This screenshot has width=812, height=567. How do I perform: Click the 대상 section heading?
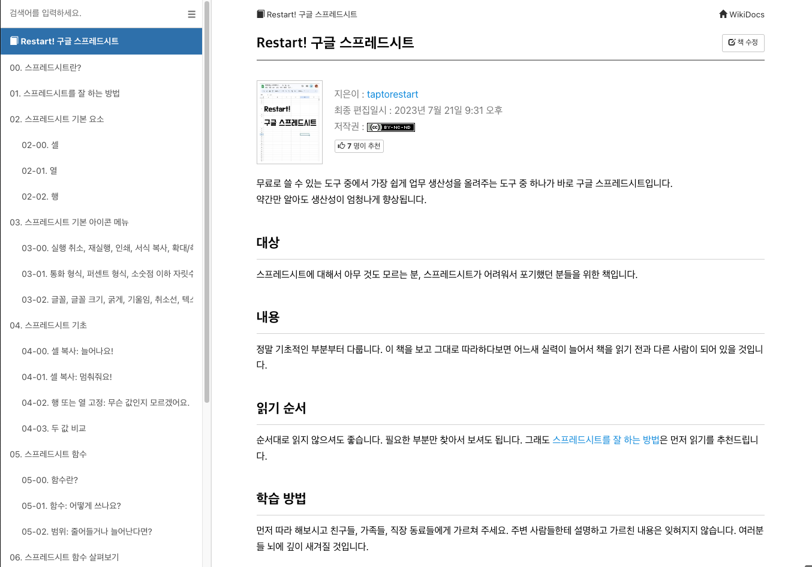(x=268, y=243)
